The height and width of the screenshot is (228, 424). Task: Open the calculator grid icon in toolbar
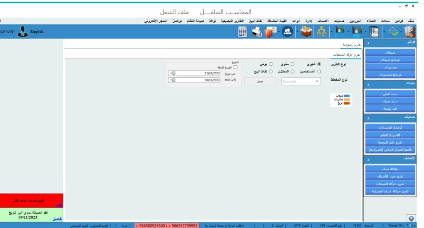(x=242, y=31)
